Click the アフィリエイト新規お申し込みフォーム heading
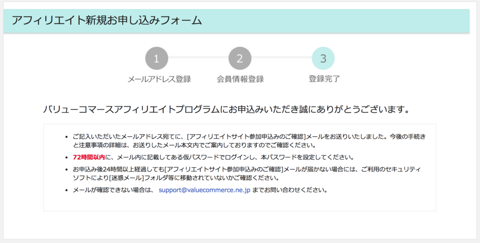The image size is (480, 243). 107,21
